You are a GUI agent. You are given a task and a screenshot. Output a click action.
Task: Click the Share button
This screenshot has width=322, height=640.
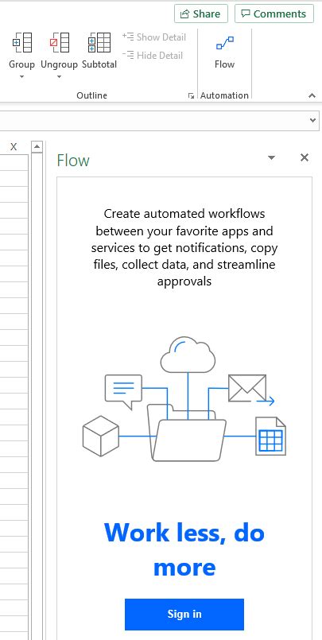[201, 14]
